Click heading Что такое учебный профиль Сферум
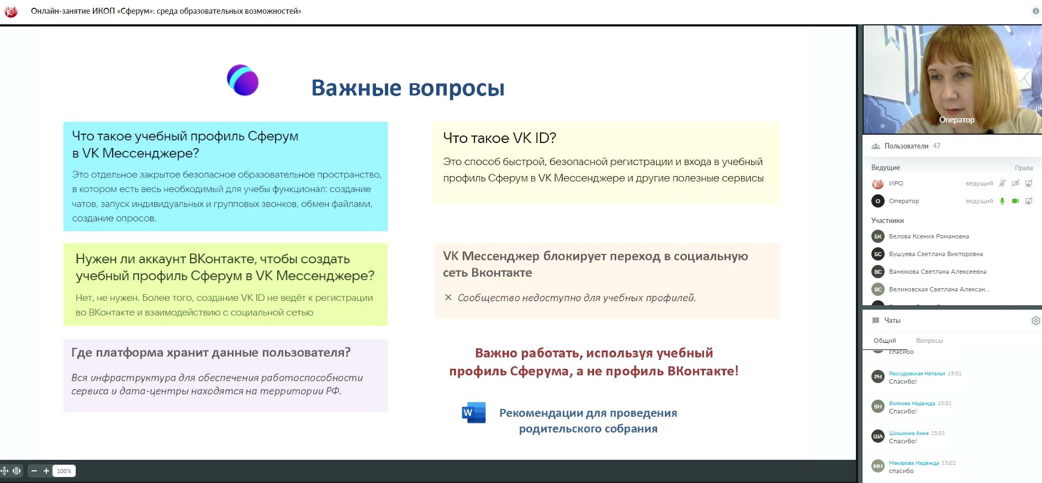Screen dimensions: 1042x483 (x=185, y=145)
